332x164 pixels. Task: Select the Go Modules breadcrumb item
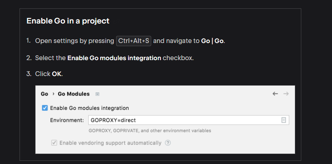[x=74, y=94]
